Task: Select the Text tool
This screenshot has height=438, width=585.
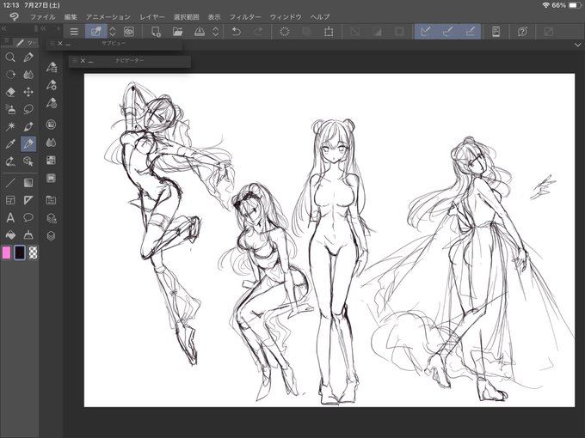Action: pyautogui.click(x=10, y=217)
